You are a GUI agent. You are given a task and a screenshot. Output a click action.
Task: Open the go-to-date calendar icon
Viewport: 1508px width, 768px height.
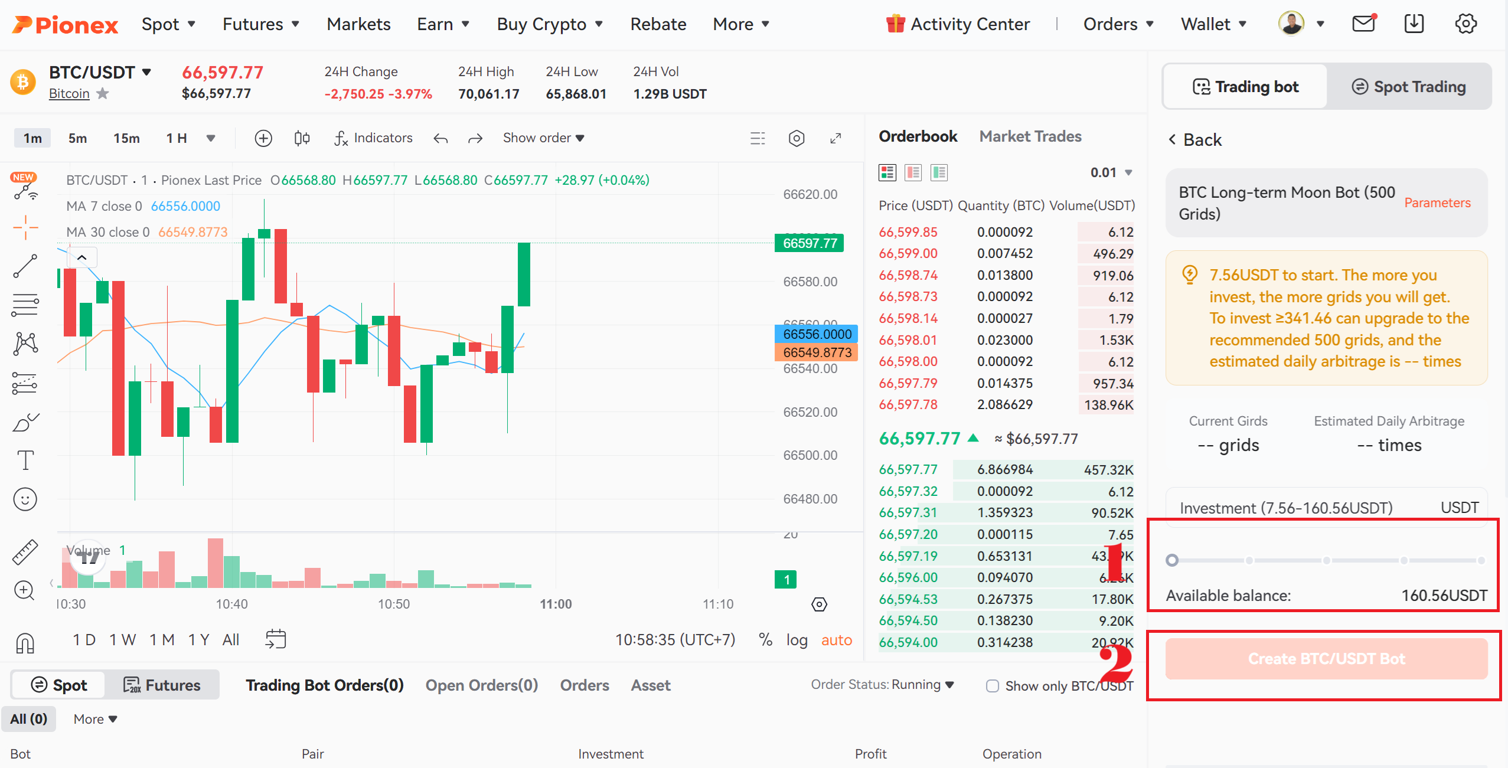click(276, 639)
